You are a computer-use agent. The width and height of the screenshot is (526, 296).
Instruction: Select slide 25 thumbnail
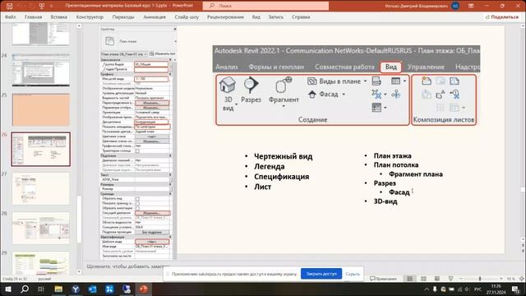click(x=41, y=109)
